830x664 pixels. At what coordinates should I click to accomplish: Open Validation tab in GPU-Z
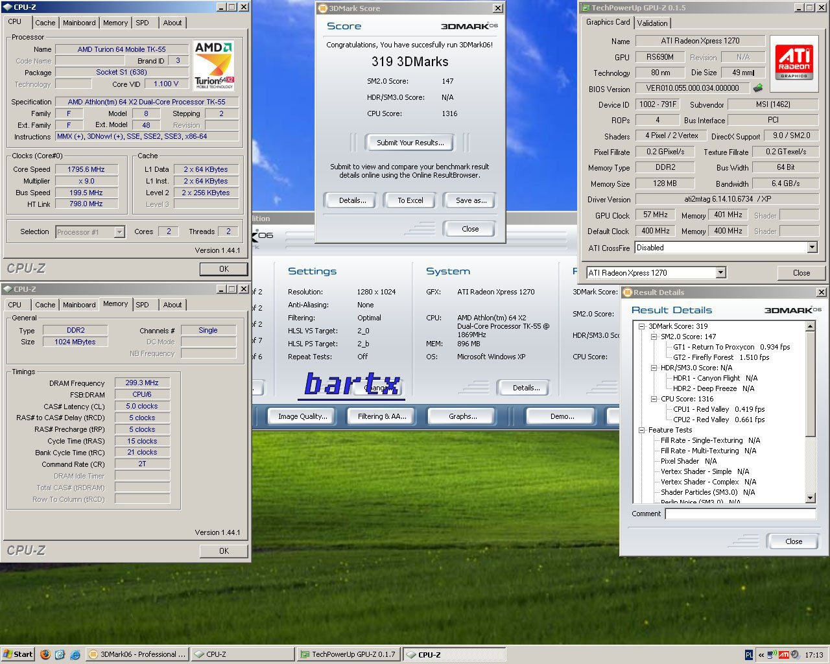(652, 23)
